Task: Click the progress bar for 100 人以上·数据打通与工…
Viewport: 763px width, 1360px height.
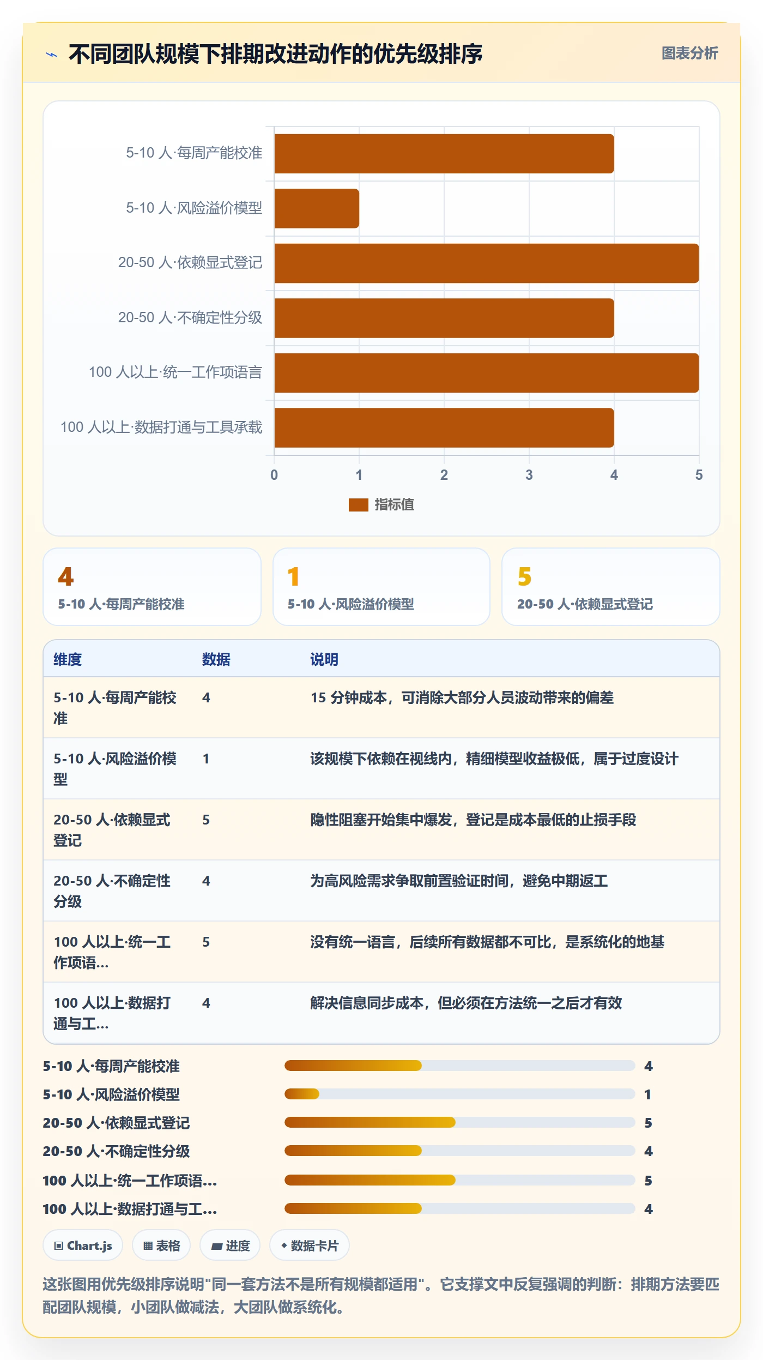Action: click(x=460, y=1208)
